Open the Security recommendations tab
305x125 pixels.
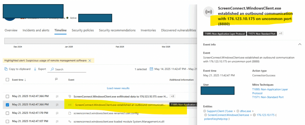pos(117,30)
